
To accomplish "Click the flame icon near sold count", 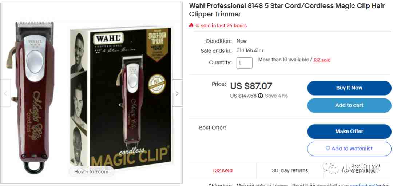I will click(191, 25).
